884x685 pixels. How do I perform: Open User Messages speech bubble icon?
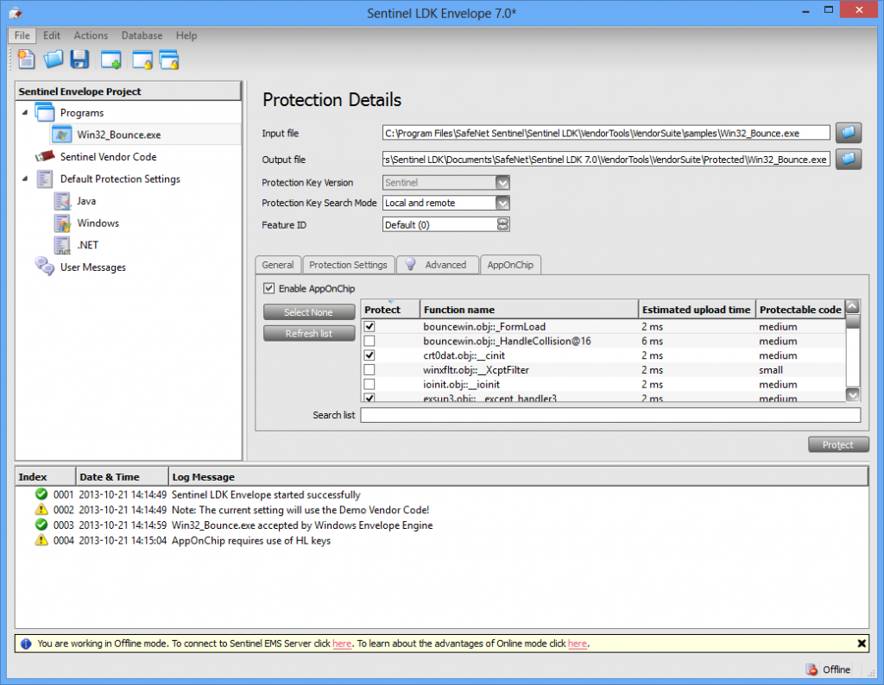(45, 266)
